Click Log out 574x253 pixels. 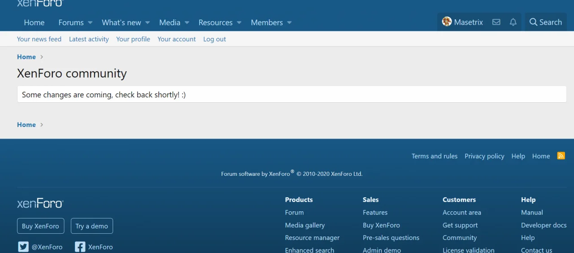214,39
